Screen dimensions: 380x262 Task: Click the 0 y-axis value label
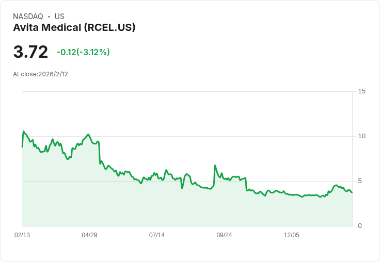(x=360, y=226)
